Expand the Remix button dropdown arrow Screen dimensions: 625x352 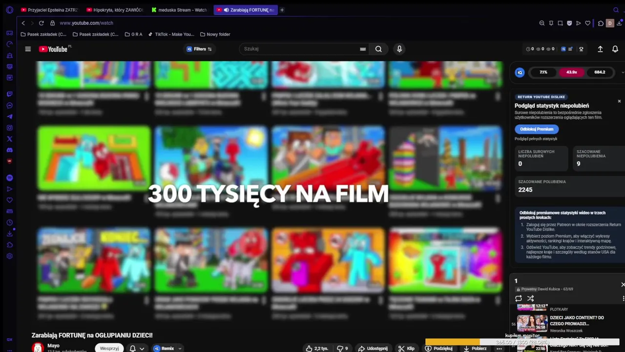(180, 349)
